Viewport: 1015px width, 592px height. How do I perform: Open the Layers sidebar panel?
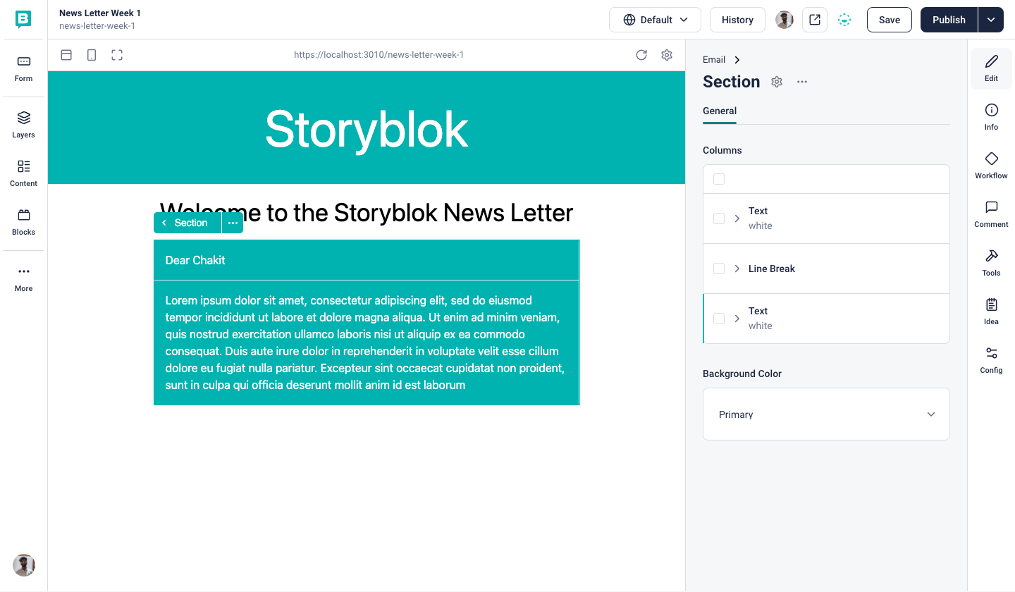tap(23, 125)
